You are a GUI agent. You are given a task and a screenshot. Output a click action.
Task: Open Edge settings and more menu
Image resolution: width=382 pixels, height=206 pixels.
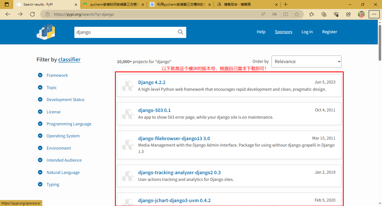(x=374, y=14)
